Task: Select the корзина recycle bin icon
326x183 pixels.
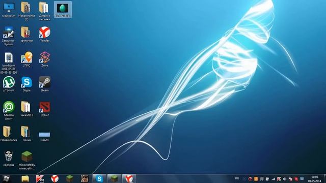Action: tap(9, 159)
